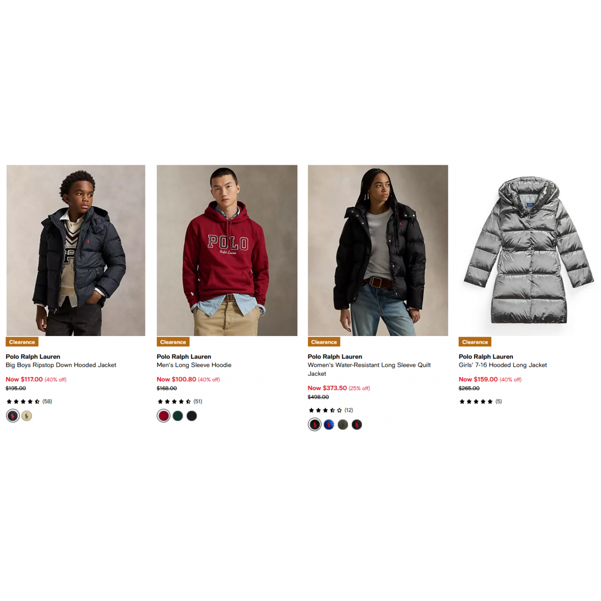Click the Clearance badge under the hoodie
This screenshot has width=601, height=601.
[x=173, y=342]
